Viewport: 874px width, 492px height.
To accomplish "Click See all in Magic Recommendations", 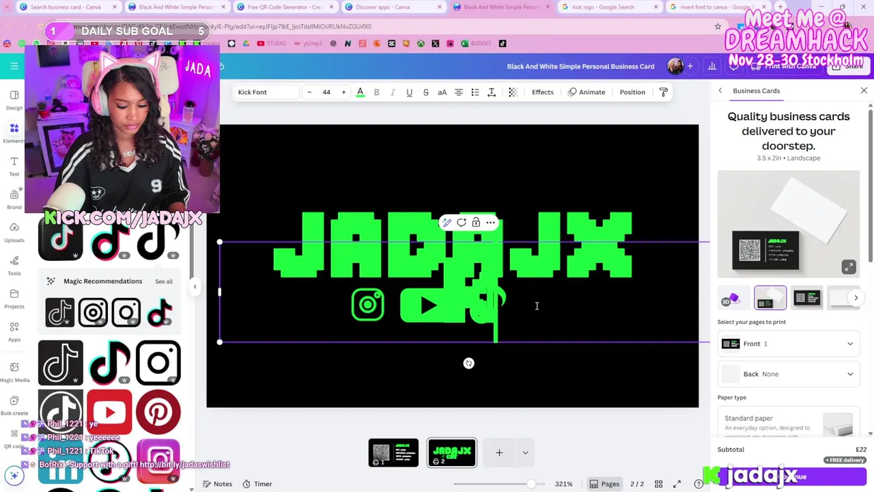I will click(164, 282).
